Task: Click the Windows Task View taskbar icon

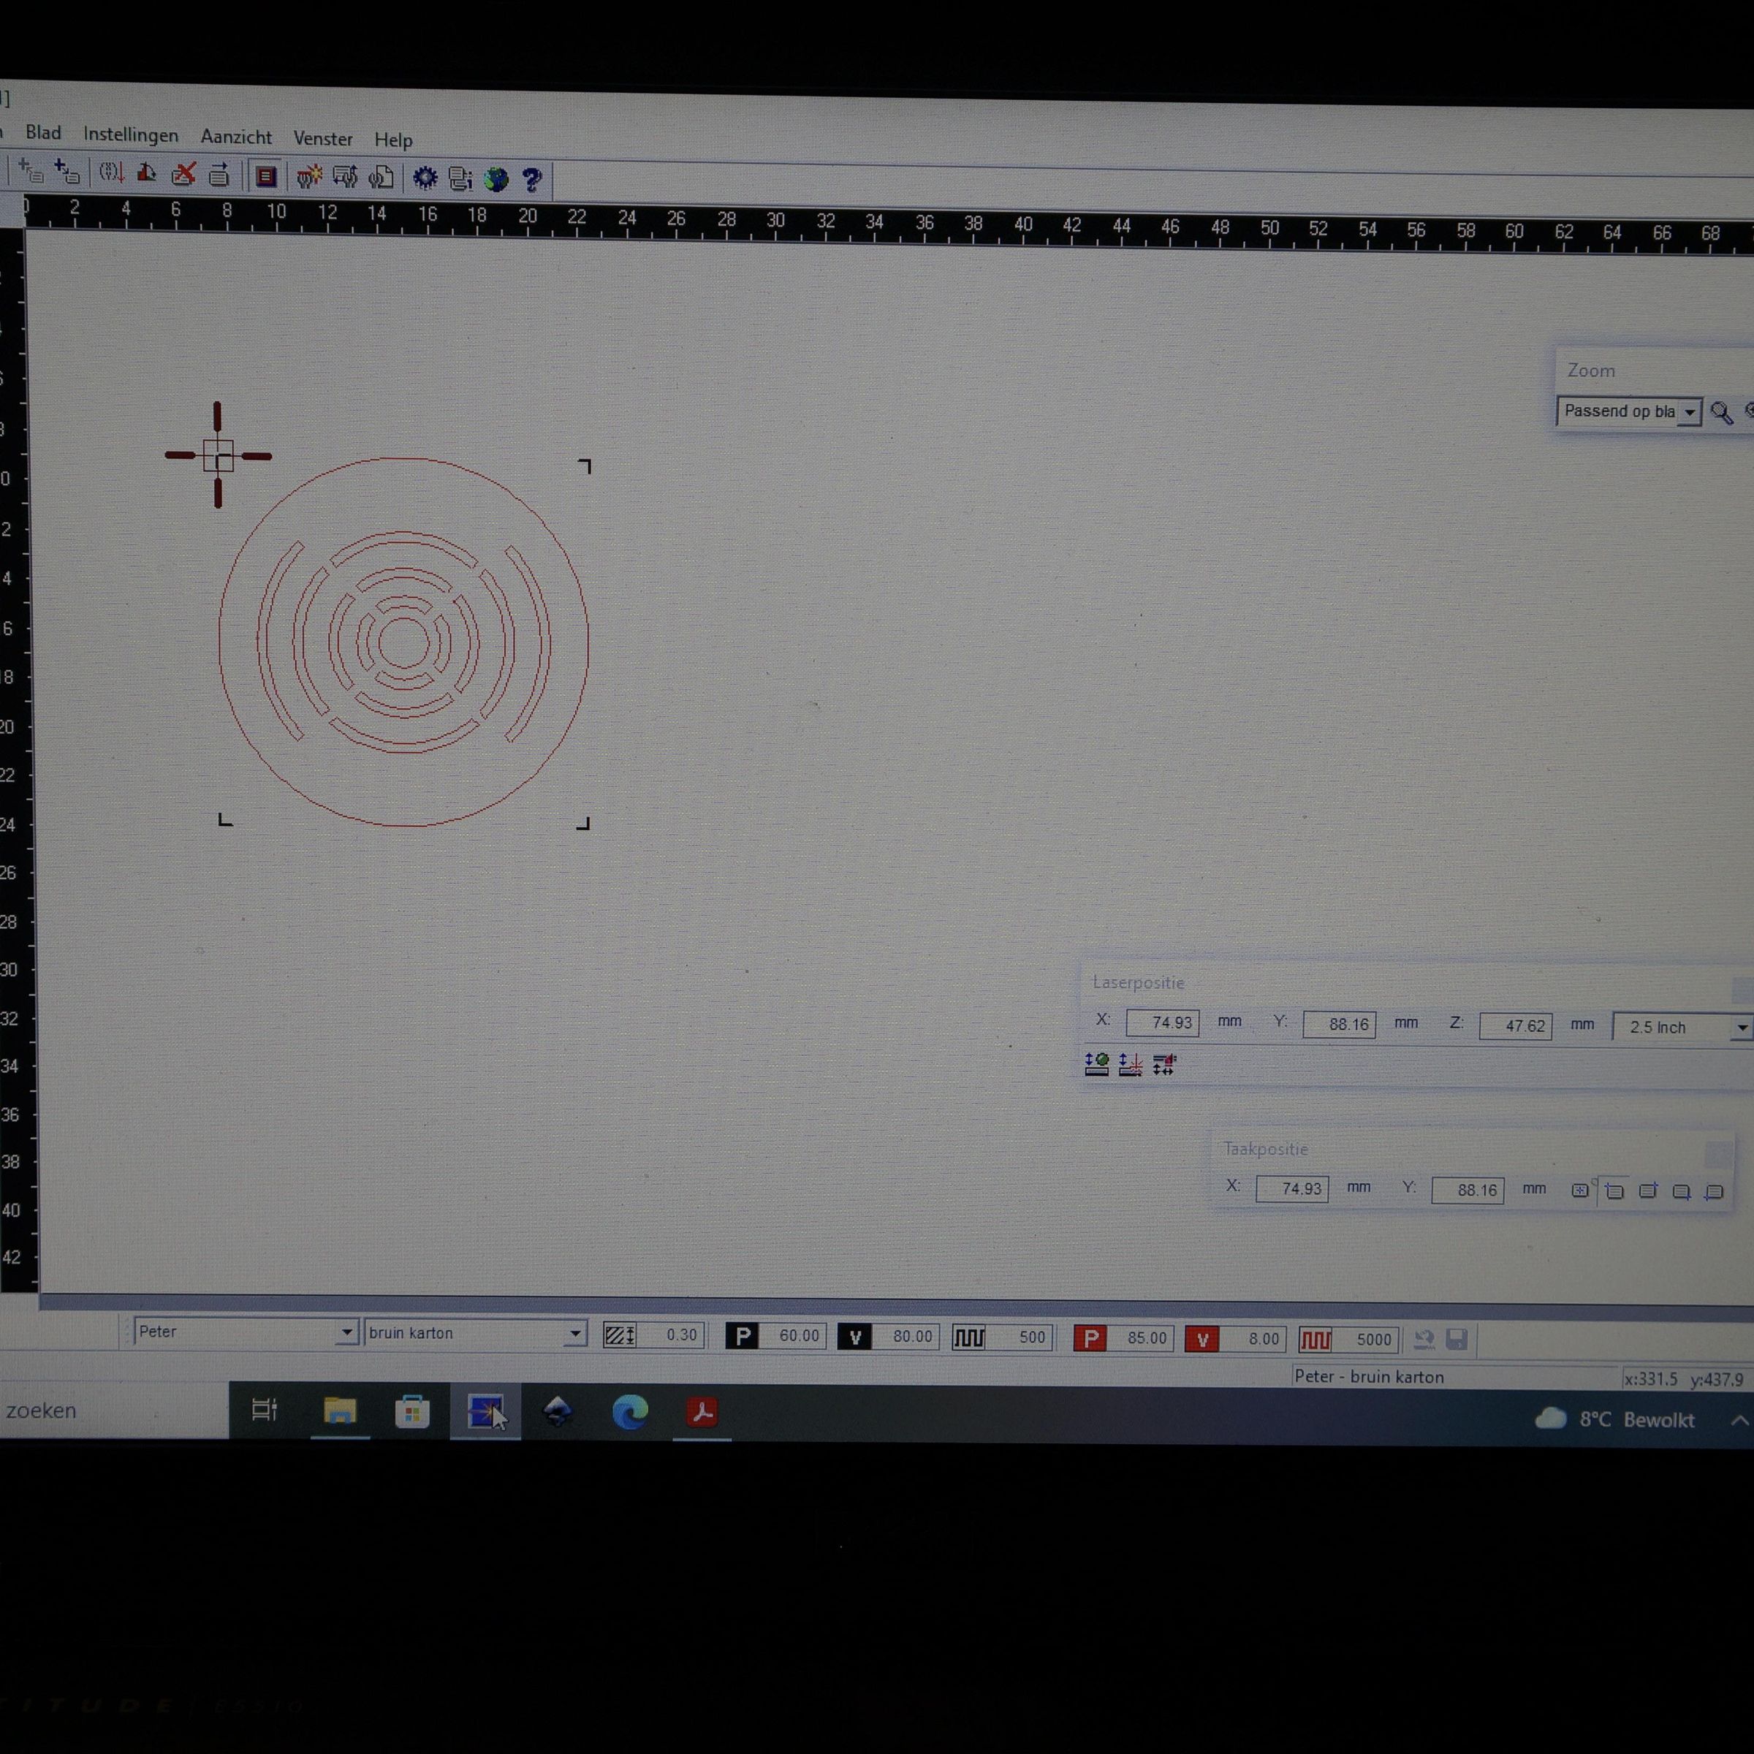Action: click(x=264, y=1411)
